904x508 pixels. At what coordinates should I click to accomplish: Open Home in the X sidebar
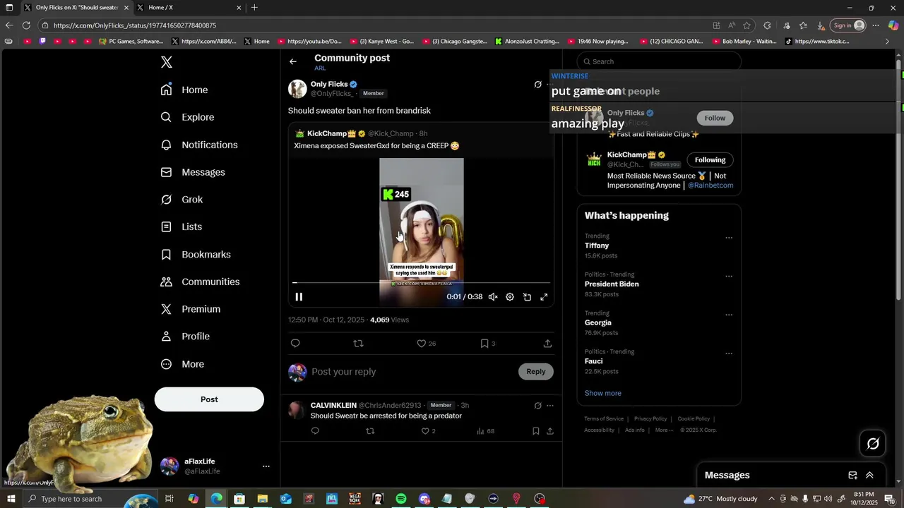pos(184,90)
